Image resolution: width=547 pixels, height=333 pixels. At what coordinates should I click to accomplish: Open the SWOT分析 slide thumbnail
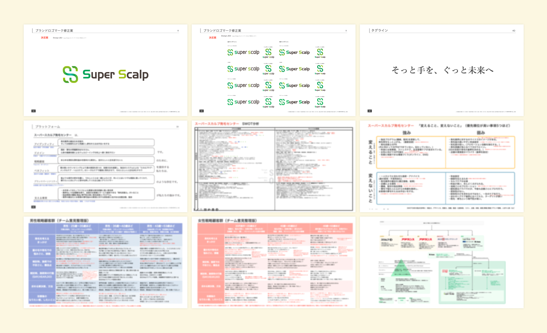[273, 166]
